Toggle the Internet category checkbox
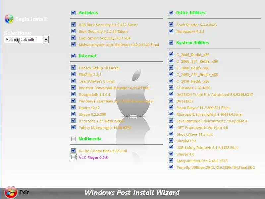Screen dimensions: 265x199 (x=73, y=56)
